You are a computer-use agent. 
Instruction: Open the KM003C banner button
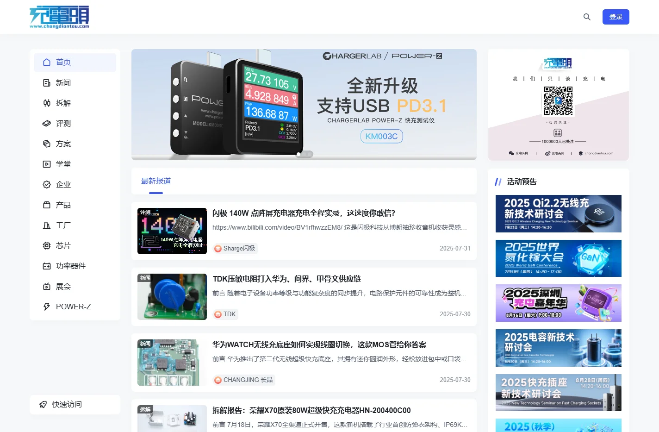click(x=382, y=136)
